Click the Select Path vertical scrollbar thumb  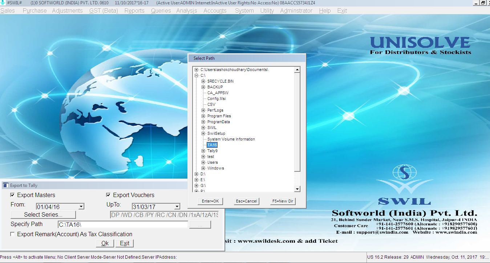(297, 122)
